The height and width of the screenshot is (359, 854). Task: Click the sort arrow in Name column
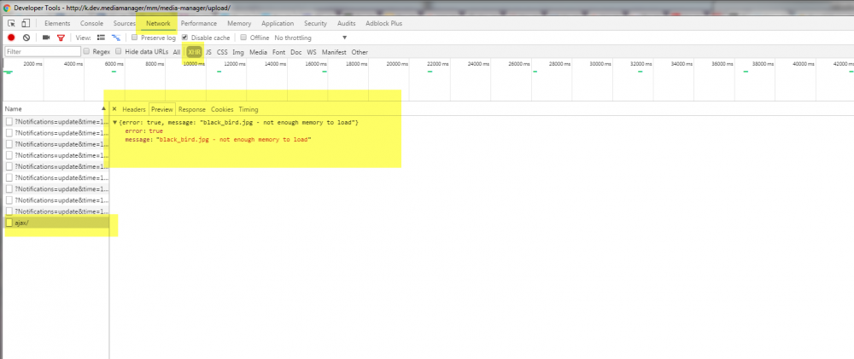click(103, 109)
